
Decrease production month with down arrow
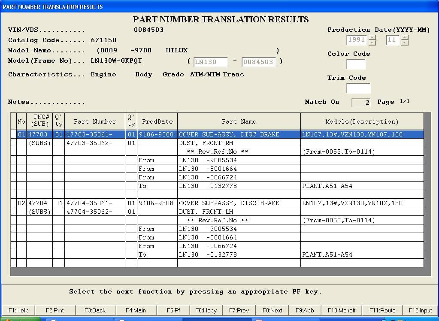click(404, 43)
